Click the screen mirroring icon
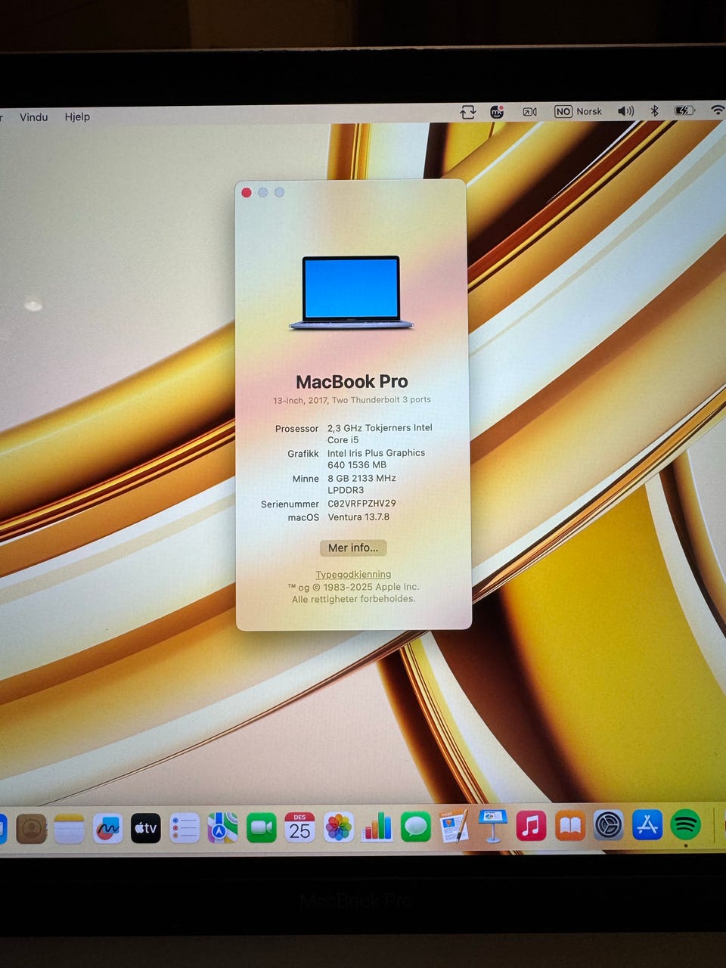Screen dimensions: 726x968 pos(530,112)
